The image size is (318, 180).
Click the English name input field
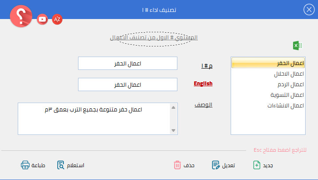click(127, 84)
